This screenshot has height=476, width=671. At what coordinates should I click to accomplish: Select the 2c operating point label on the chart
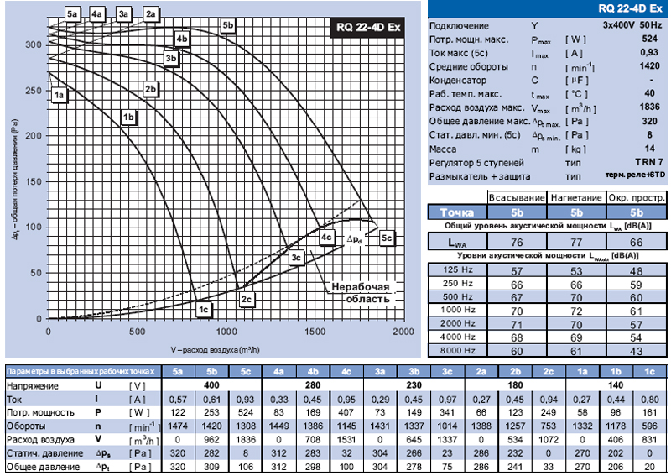tap(246, 300)
